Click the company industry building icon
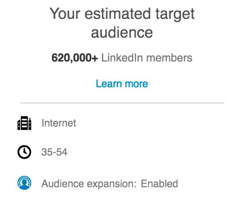The width and height of the screenshot is (226, 200). pyautogui.click(x=24, y=123)
